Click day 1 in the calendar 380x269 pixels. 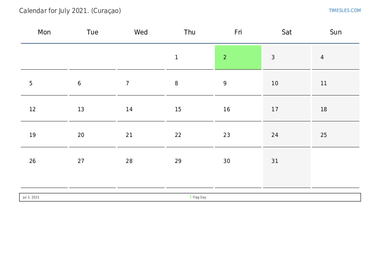(x=190, y=57)
